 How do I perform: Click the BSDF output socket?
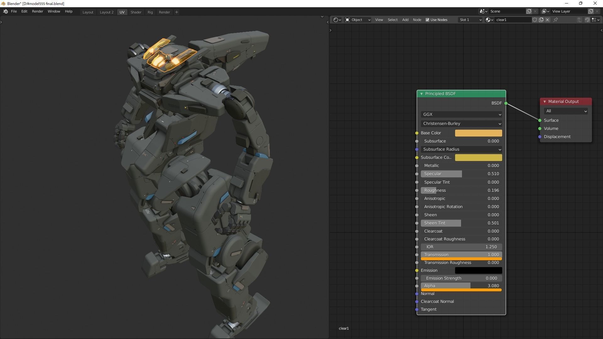tap(506, 103)
